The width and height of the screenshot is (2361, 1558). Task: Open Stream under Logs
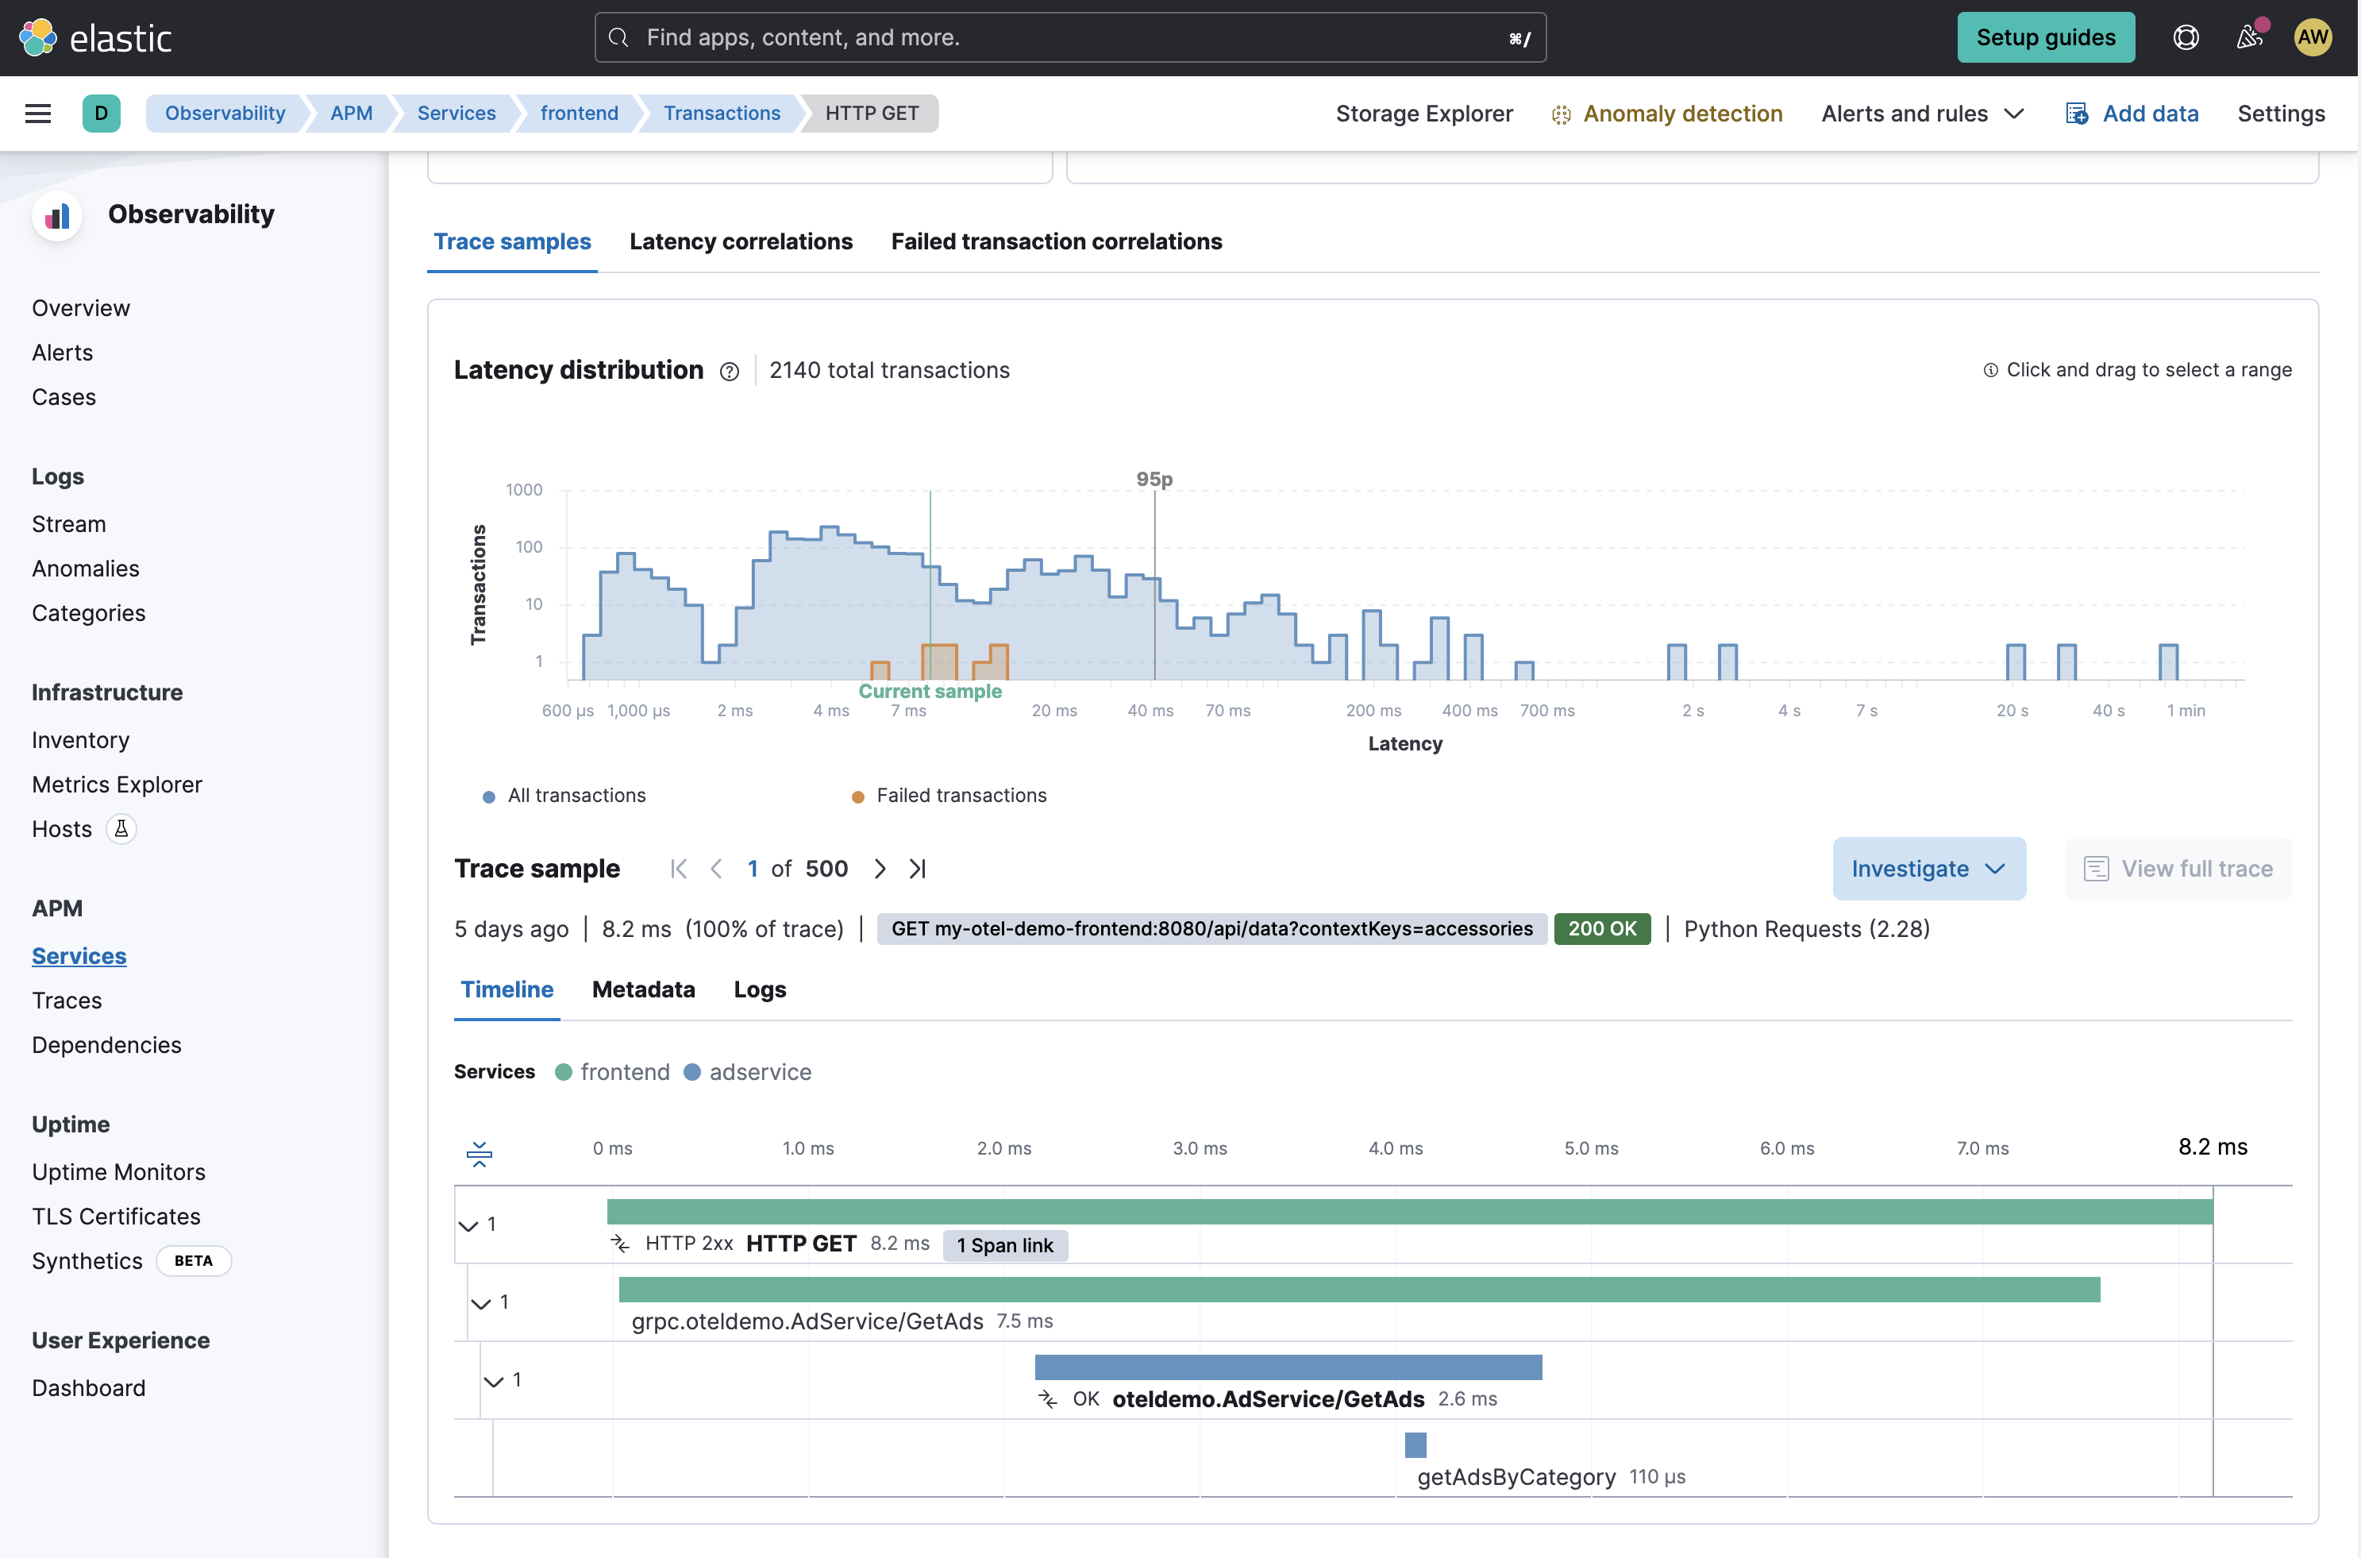68,523
